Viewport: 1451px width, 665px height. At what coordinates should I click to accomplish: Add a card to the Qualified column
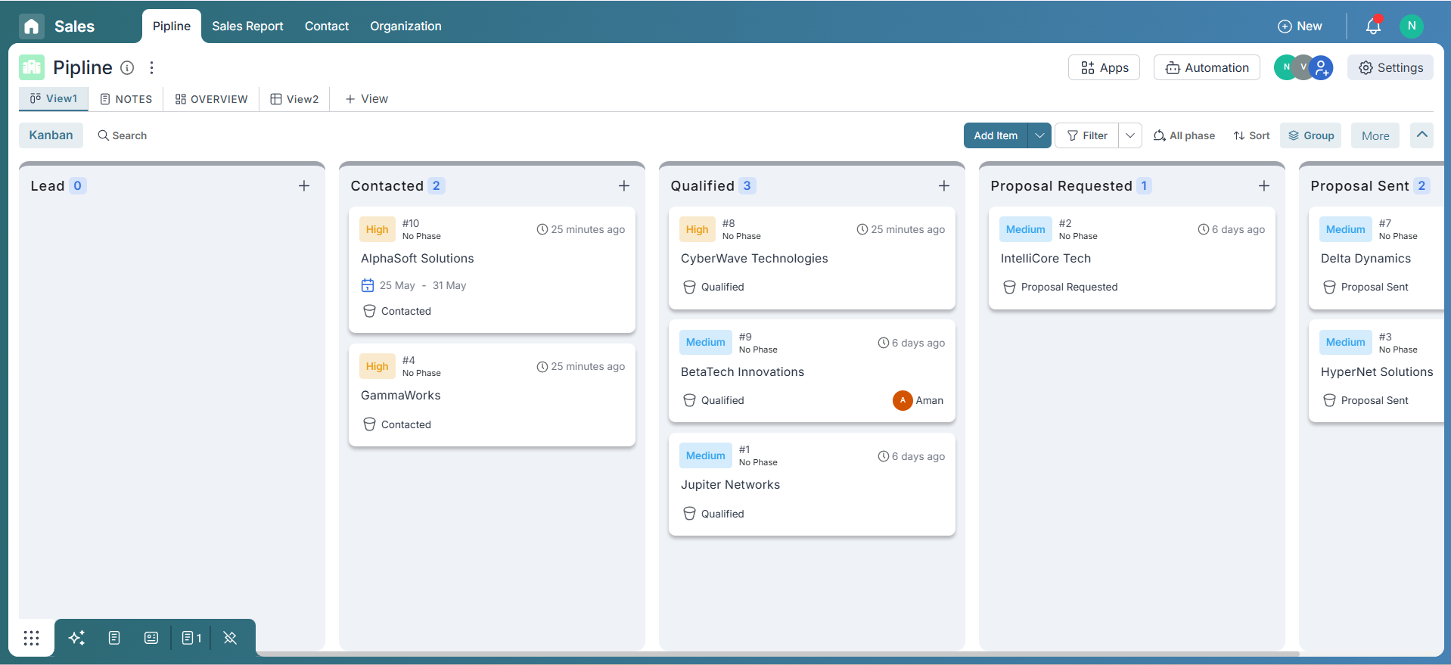[x=944, y=186]
